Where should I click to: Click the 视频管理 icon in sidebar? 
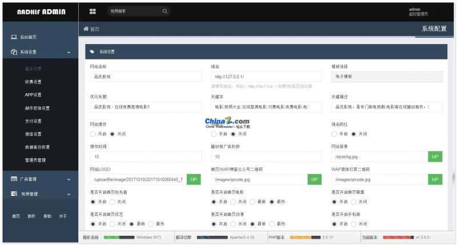coord(14,194)
